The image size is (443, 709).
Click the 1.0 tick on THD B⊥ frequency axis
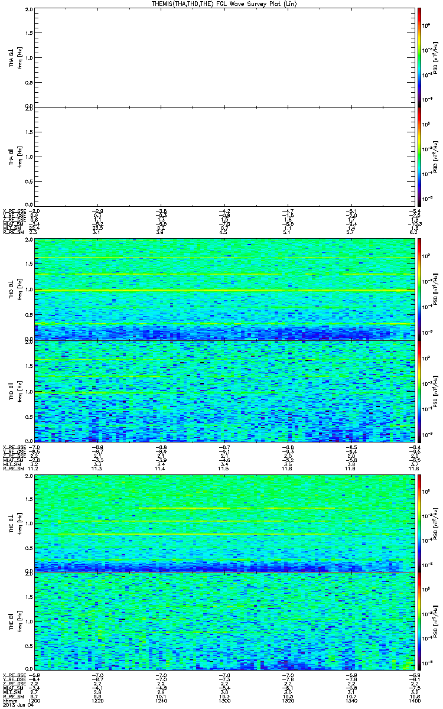coord(30,290)
